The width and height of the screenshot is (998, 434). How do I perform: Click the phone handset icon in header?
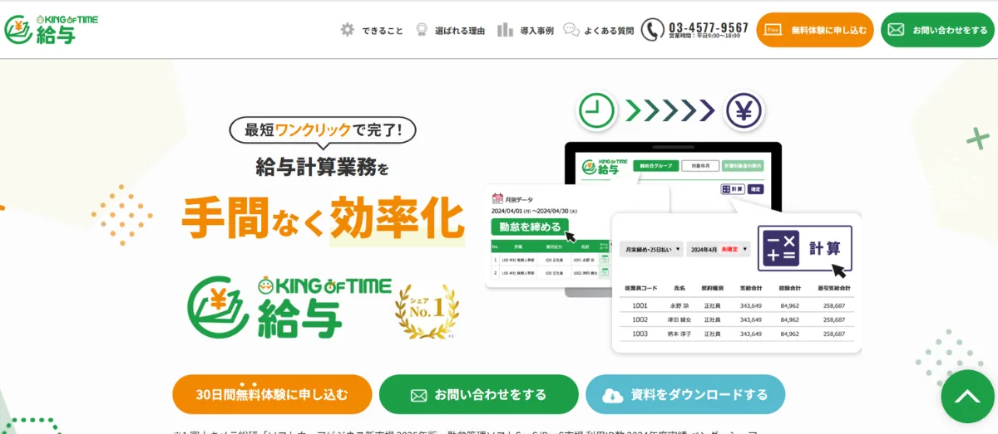[x=653, y=30]
